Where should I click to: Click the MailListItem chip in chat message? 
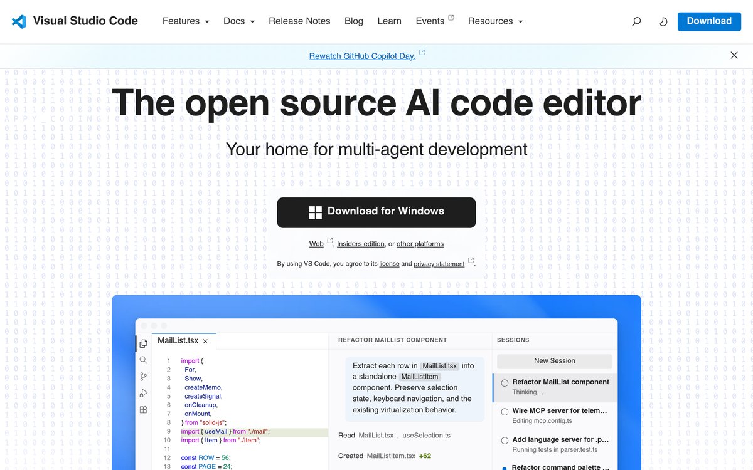[x=420, y=377]
